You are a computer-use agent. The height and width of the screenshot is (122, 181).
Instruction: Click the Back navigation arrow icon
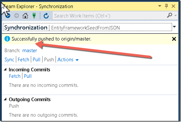(8, 15)
